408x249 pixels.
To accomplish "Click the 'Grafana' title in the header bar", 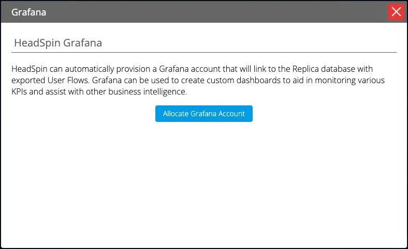I will 29,12.
